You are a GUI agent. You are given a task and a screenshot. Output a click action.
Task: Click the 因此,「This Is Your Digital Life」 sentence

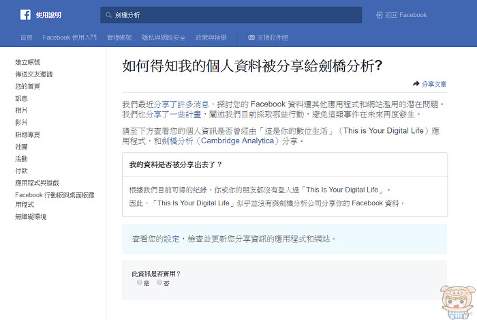coord(266,203)
